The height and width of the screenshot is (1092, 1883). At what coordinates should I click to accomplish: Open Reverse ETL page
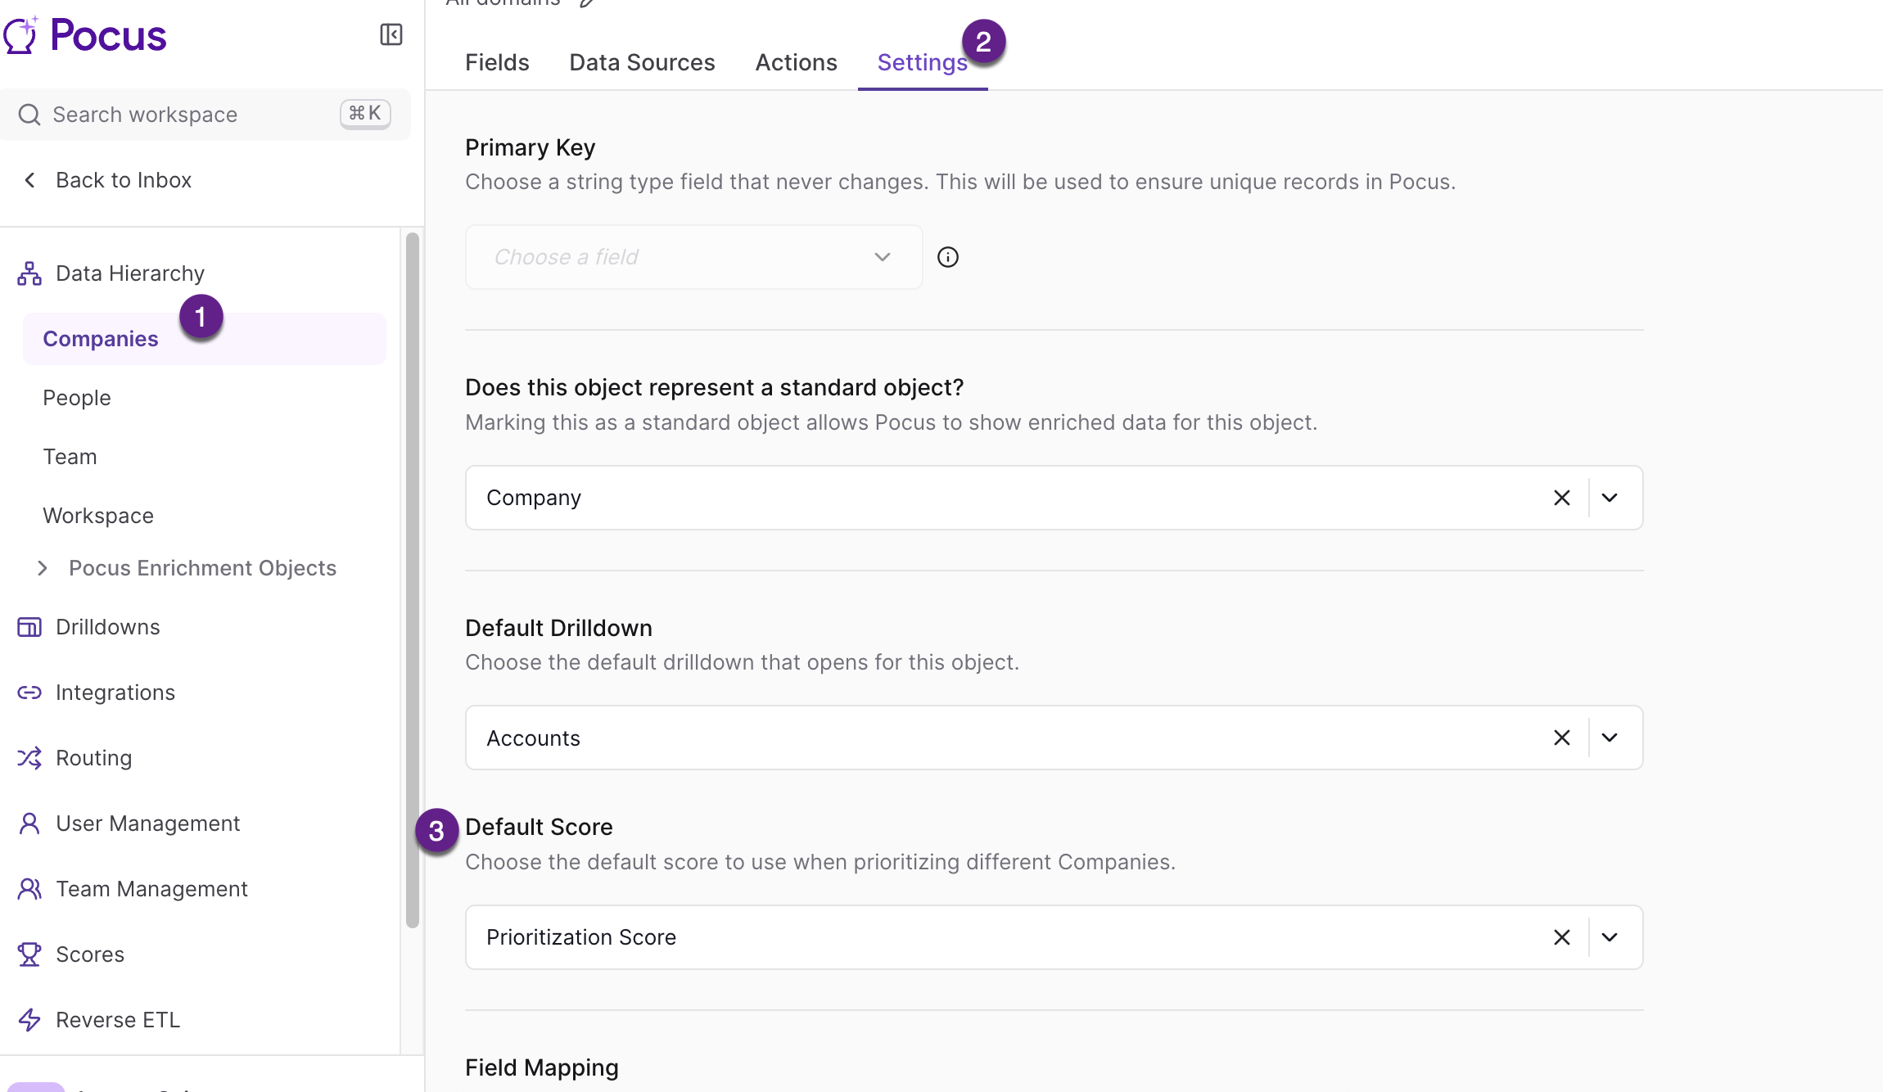pos(117,1020)
